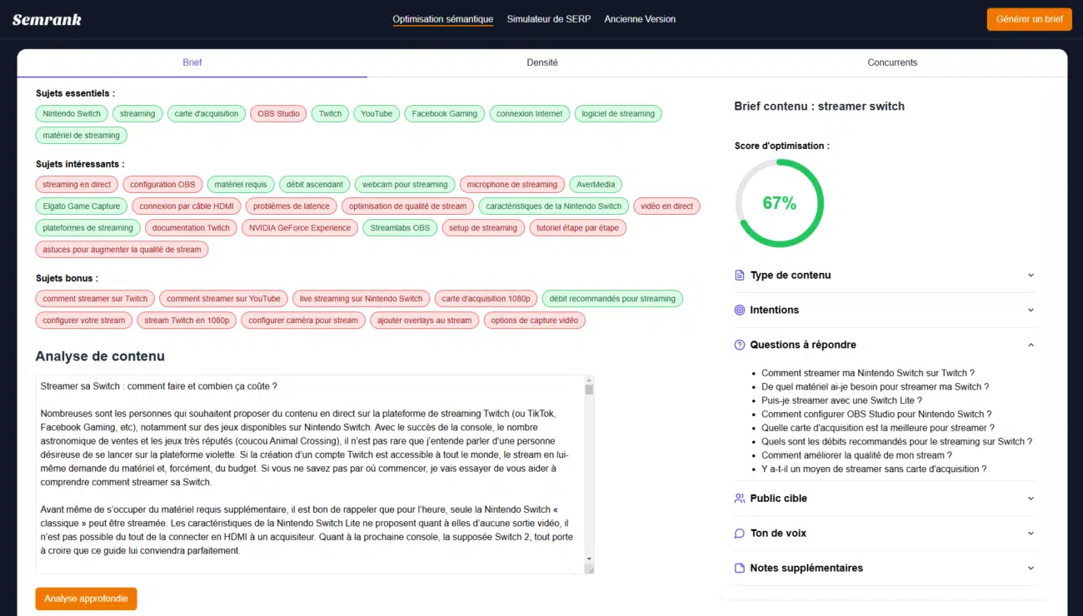The height and width of the screenshot is (616, 1083).
Task: Expand the Public cible section chevron
Action: [x=1031, y=498]
